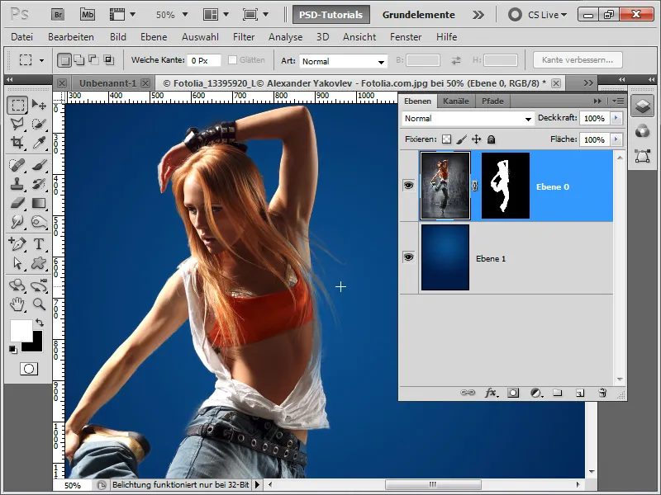Open the Layers panel options menu

pyautogui.click(x=618, y=101)
